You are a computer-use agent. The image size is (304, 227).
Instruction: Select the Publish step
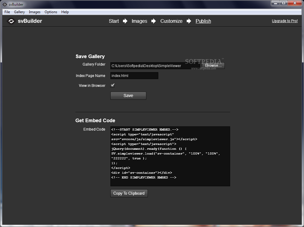pos(203,21)
